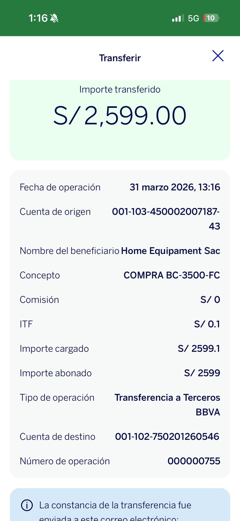This screenshot has width=240, height=521.
Task: Tap beneficiary name Home Equipament Sac
Action: (170, 251)
